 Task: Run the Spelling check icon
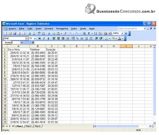[x=39, y=33]
